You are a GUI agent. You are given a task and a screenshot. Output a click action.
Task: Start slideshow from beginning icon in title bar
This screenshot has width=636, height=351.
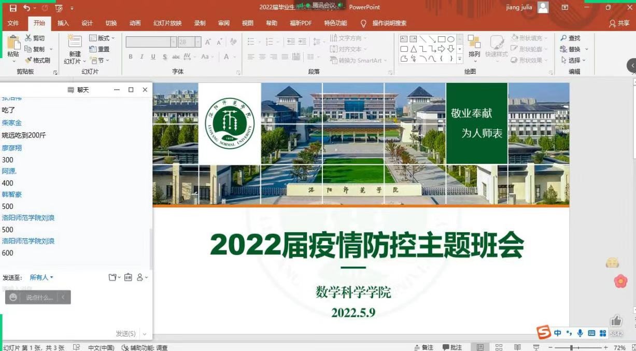point(59,8)
